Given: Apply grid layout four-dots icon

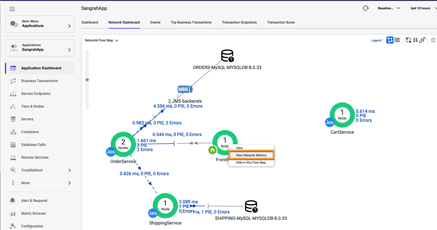Looking at the screenshot, I should (x=415, y=40).
